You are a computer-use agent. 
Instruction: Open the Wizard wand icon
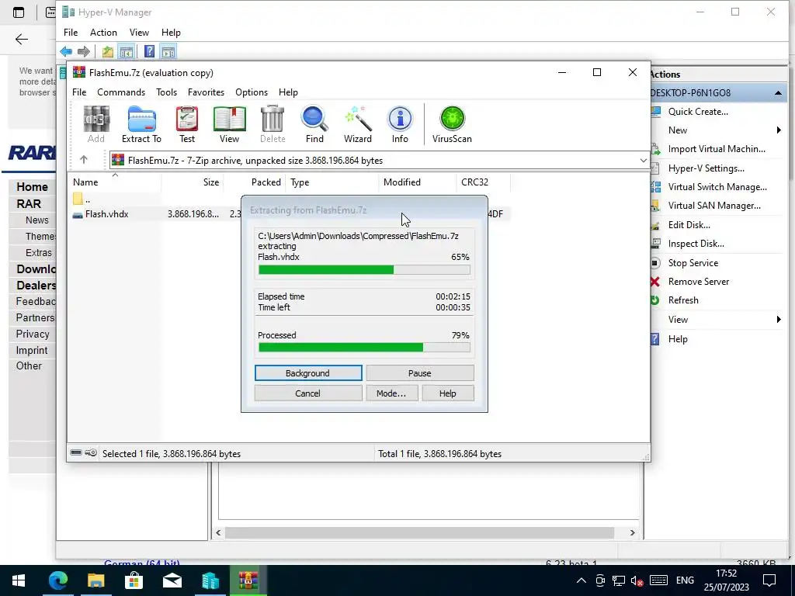[x=358, y=125]
